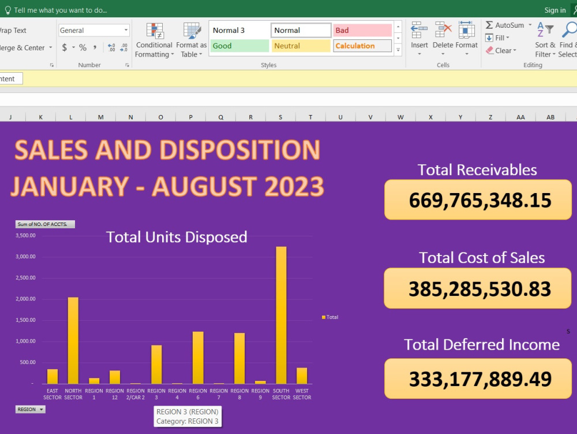The image size is (577, 434).
Task: Expand AutoSum dropdown arrow
Action: (x=530, y=25)
